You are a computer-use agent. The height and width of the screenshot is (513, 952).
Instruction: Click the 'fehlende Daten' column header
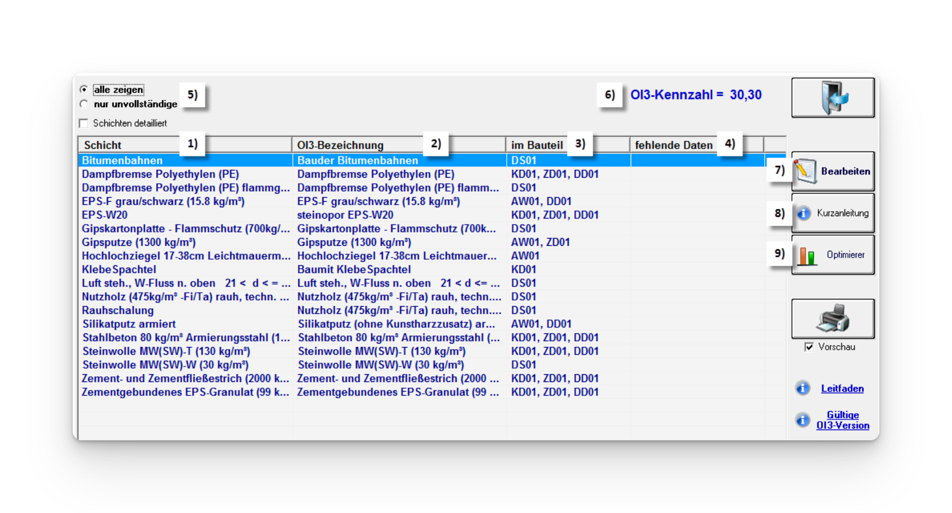tap(673, 145)
